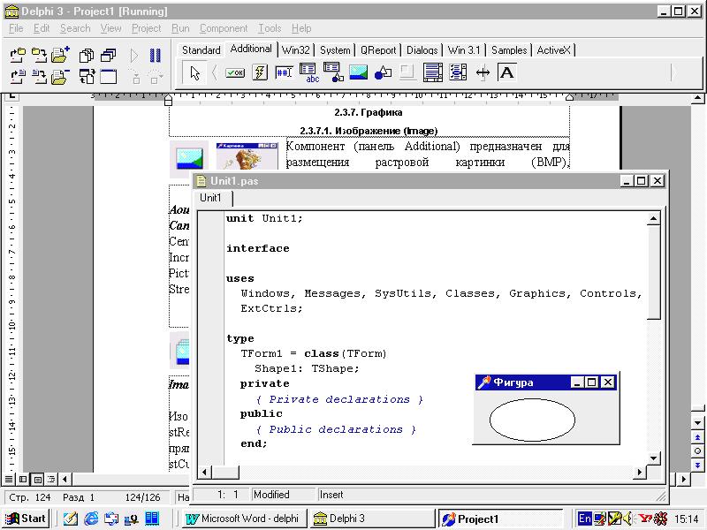The image size is (707, 530).
Task: Click Word's Previous Page double-arrow button
Action: tap(697, 437)
